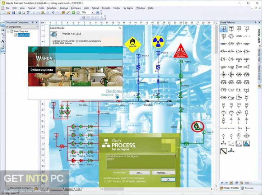Click the Paste clipboard toolbar icon
Screen dimensions: 262x195
click(x=43, y=13)
